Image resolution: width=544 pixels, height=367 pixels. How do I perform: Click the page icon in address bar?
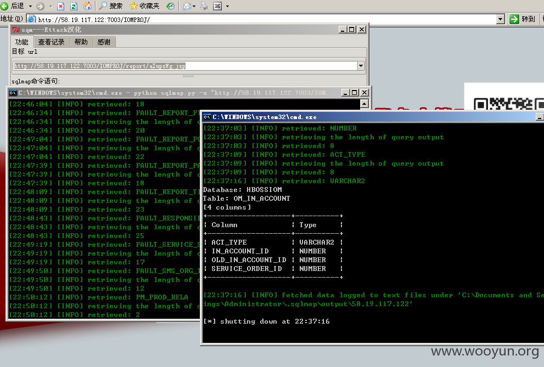[x=31, y=19]
